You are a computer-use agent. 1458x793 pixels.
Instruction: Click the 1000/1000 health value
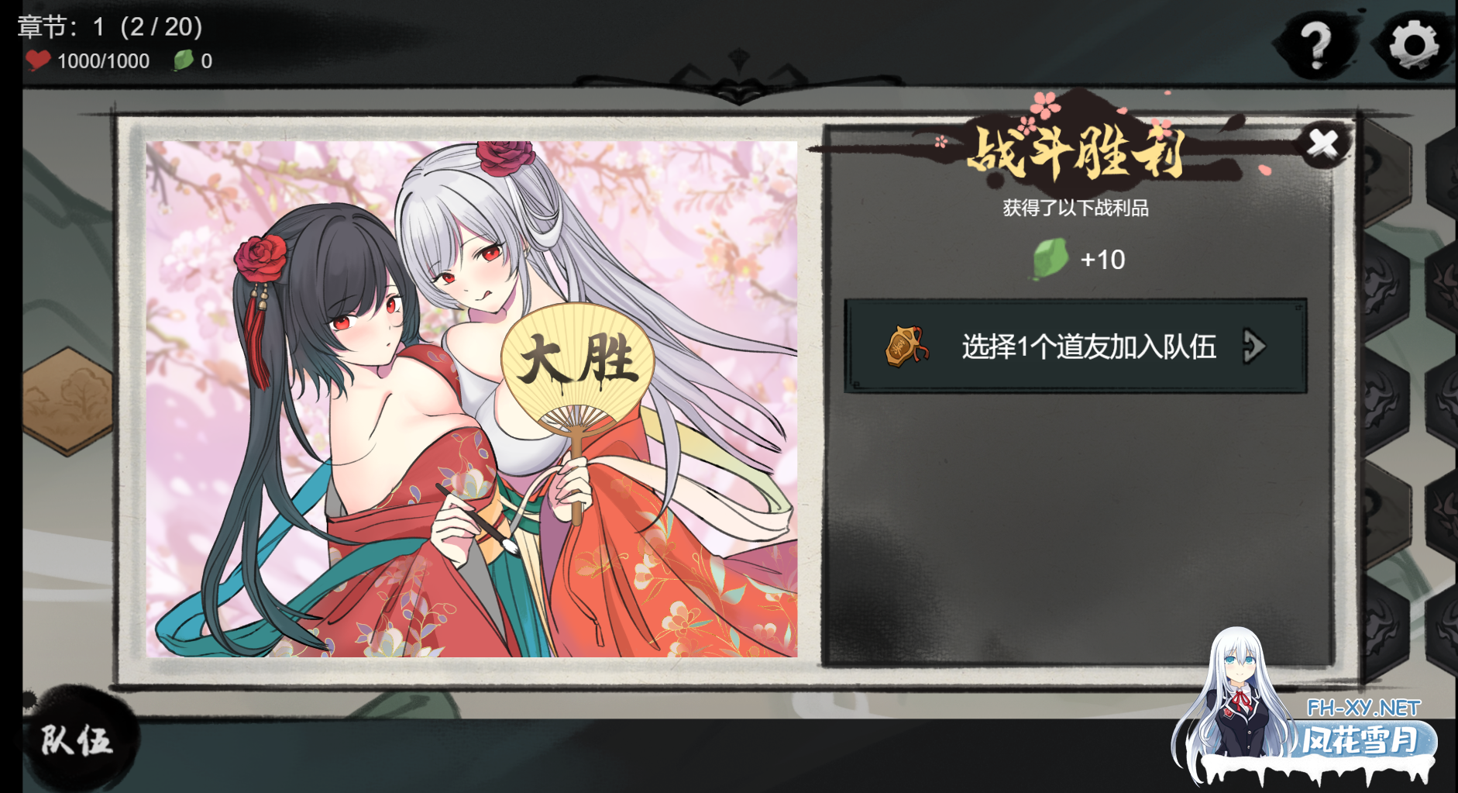(103, 61)
